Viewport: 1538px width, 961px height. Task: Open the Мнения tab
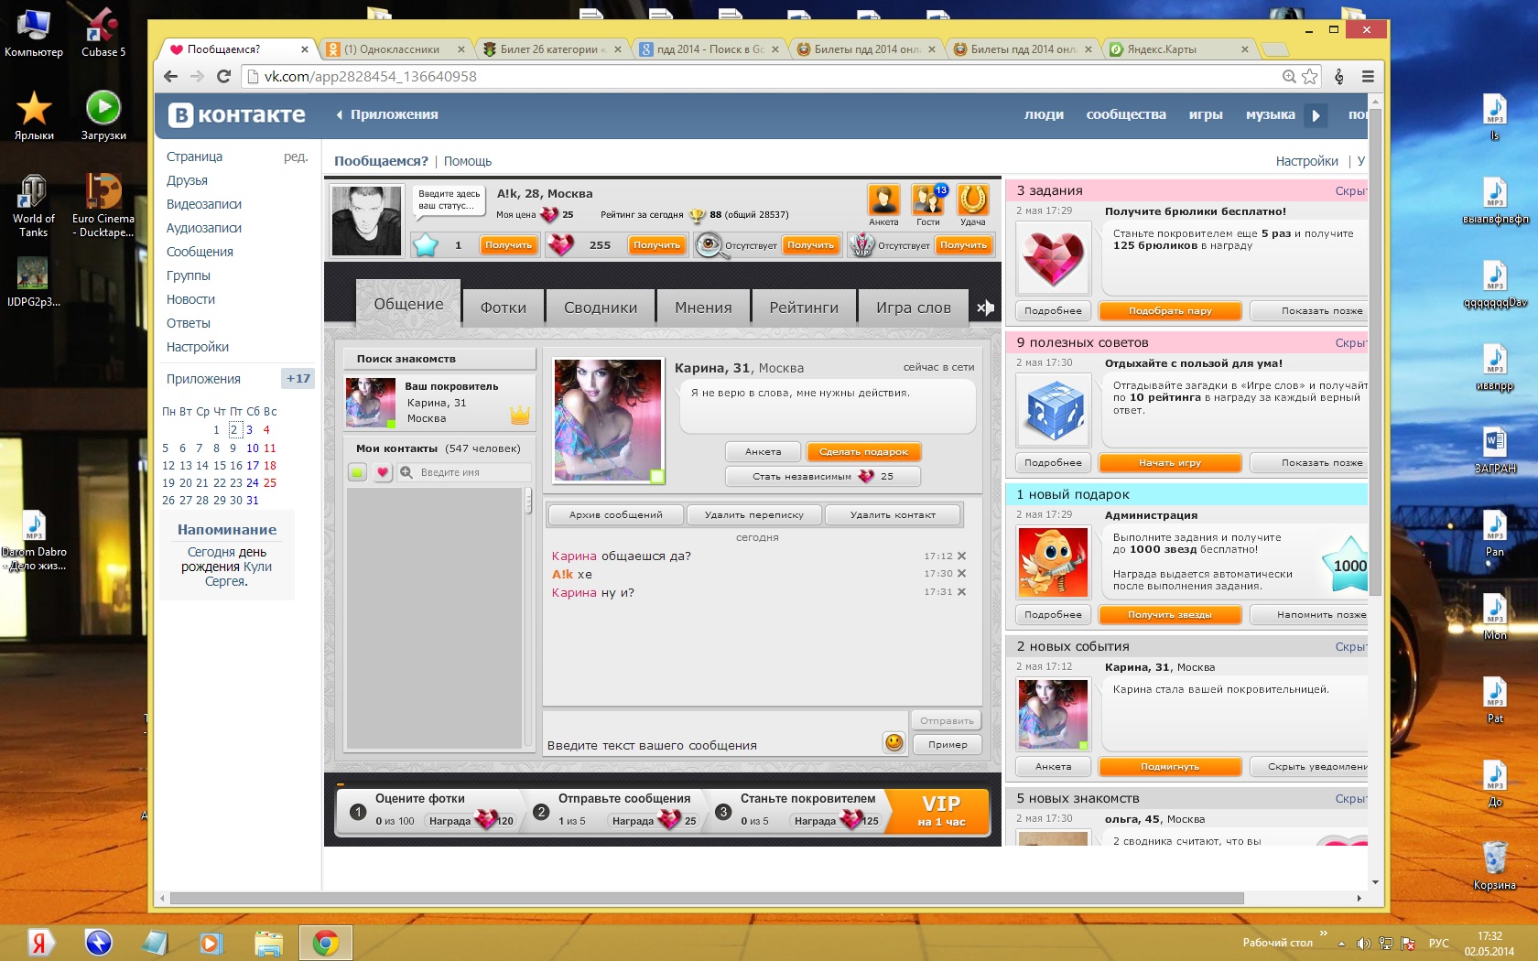(x=703, y=308)
